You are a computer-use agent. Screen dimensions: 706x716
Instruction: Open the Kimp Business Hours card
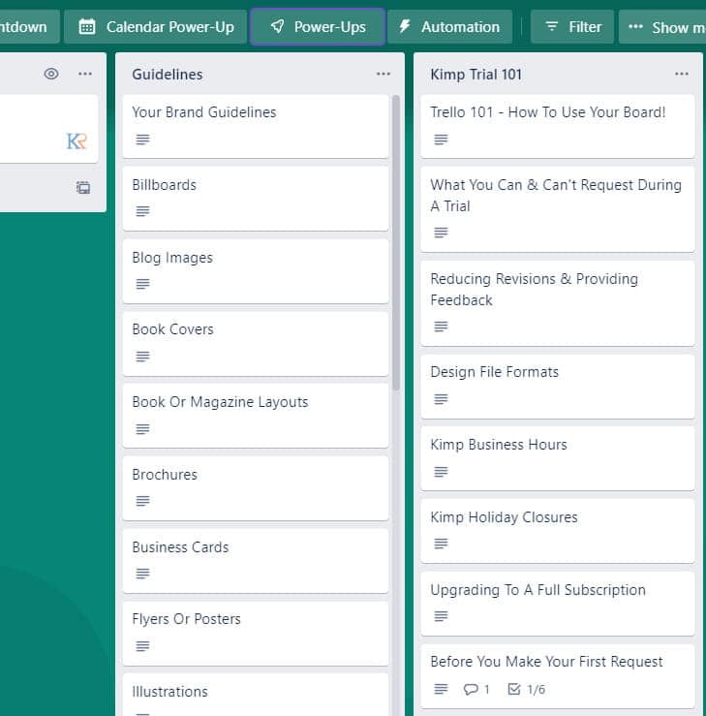coord(558,459)
